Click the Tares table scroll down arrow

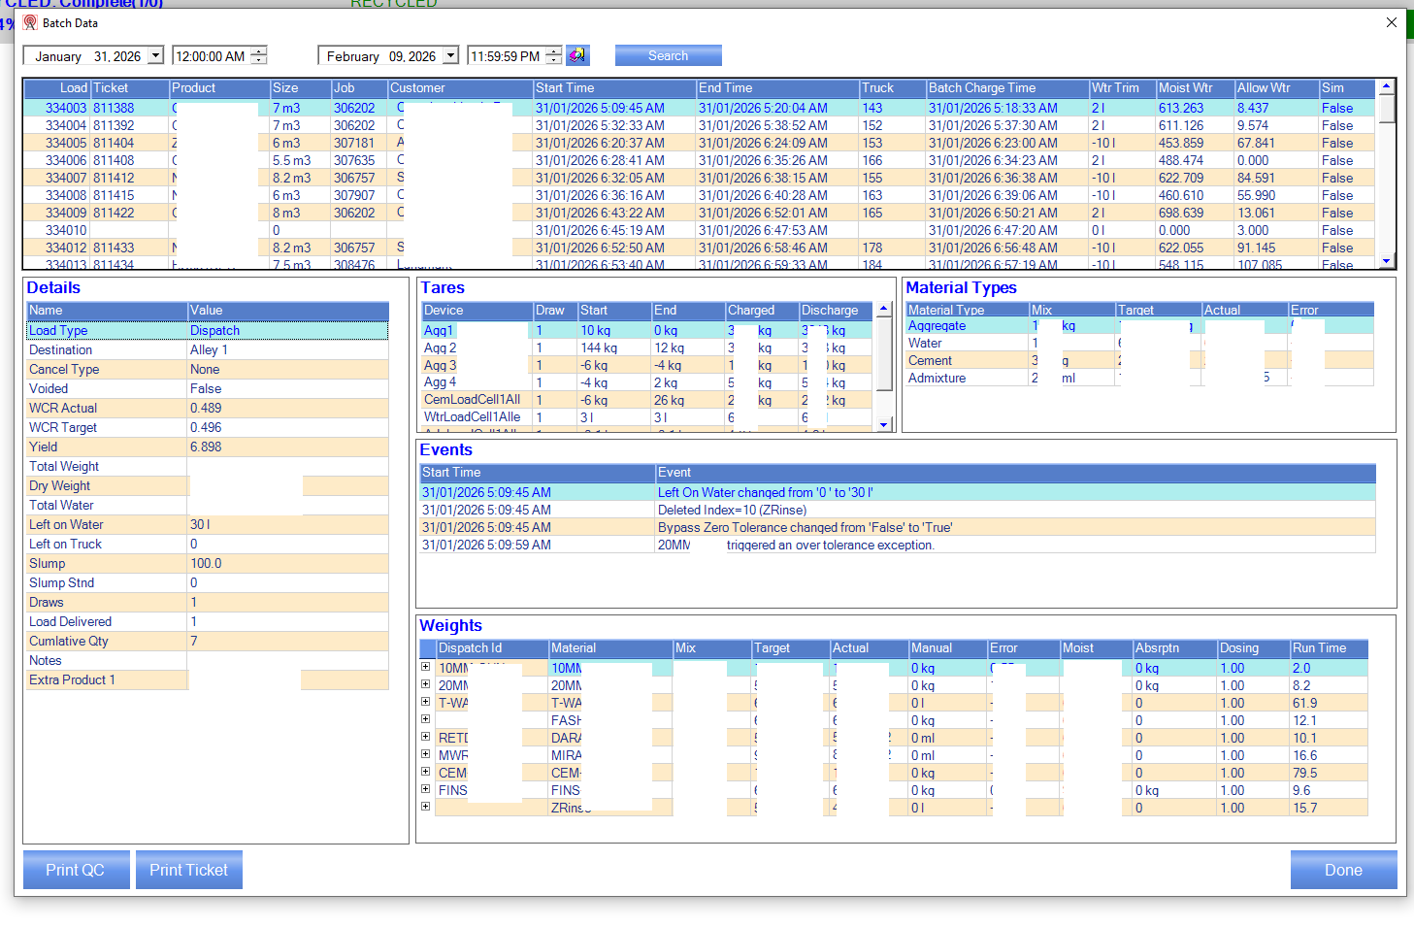[x=883, y=424]
